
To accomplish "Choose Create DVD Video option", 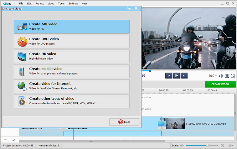I will (72, 42).
